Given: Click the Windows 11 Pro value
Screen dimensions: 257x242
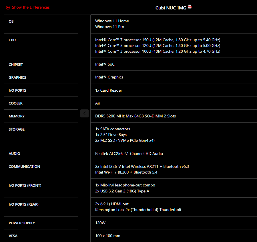Looking at the screenshot, I should tap(110, 27).
